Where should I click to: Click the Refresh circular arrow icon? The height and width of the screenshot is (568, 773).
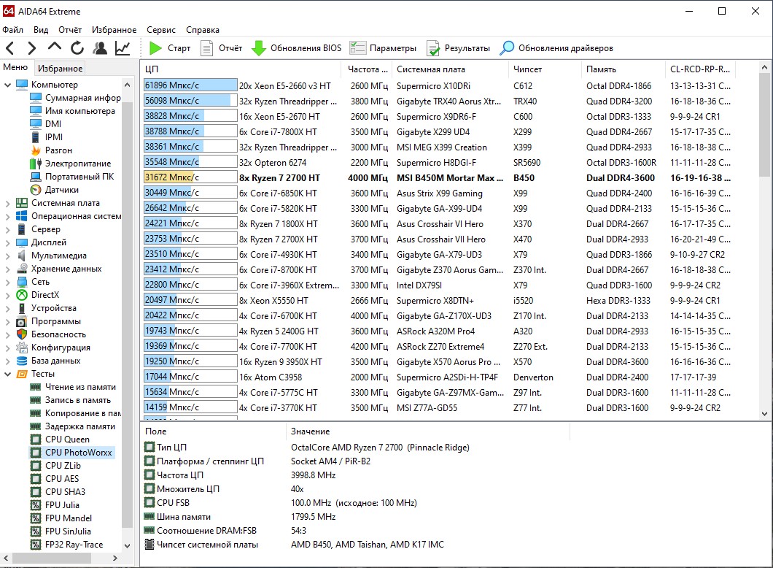coord(77,48)
